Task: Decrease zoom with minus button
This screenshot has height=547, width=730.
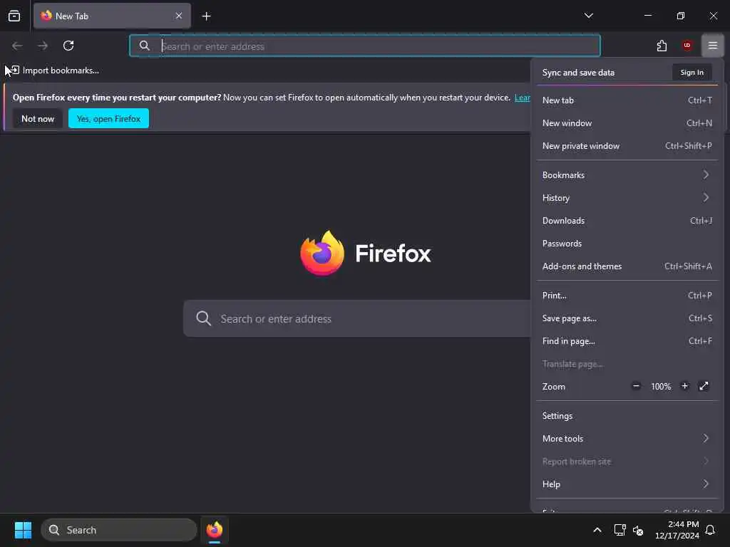Action: point(636,386)
